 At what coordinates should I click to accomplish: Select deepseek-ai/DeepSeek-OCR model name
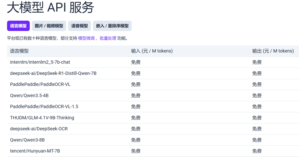(39, 129)
